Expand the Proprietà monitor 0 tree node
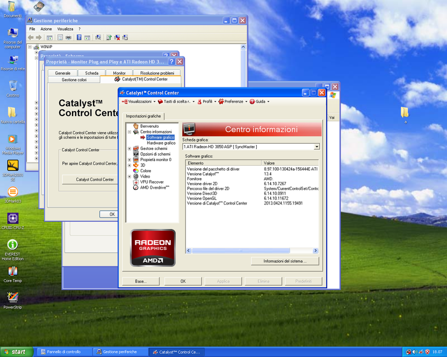Viewport: 447px width, 357px height. (130, 160)
